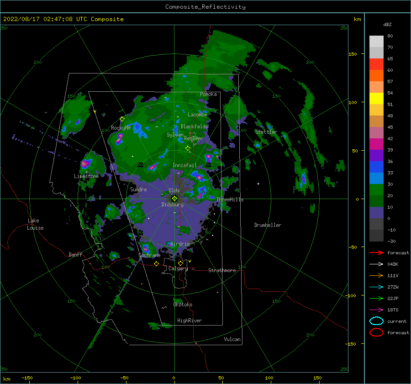Select the orange 111V arrow icon
Viewport: 411px width, 384px height.
[x=376, y=275]
